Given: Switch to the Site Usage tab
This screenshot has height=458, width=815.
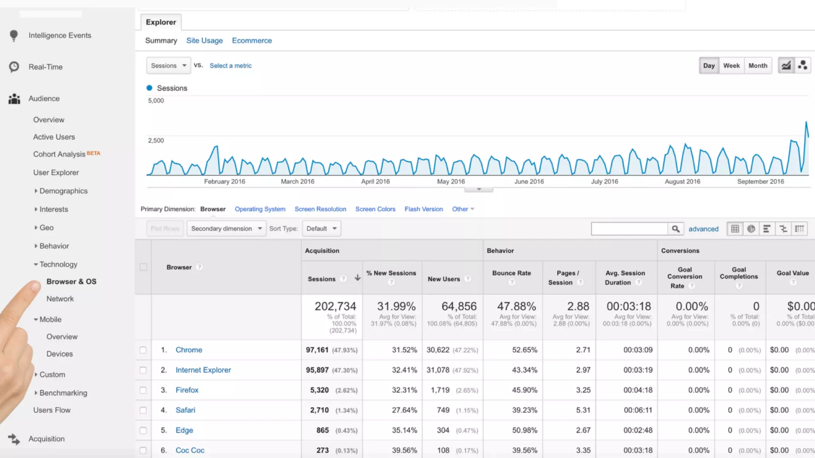Looking at the screenshot, I should pyautogui.click(x=204, y=41).
